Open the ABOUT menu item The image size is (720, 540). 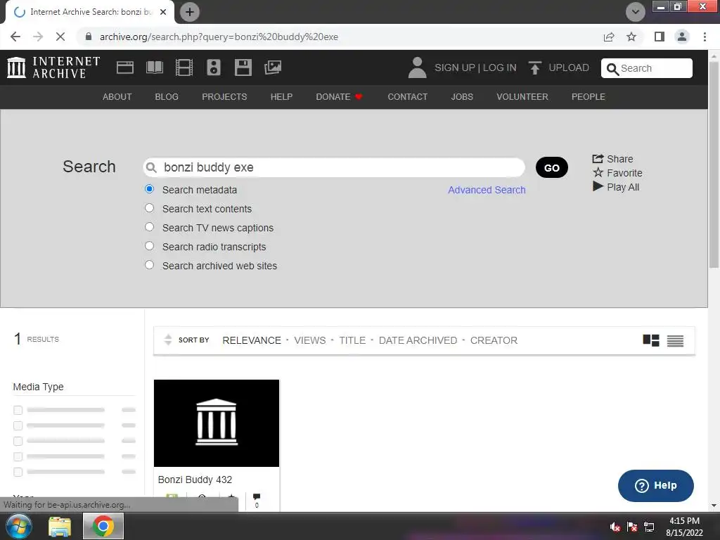click(117, 97)
